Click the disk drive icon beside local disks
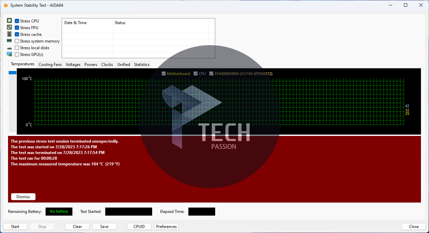Screen dimensions: 429x233 click(x=9, y=48)
